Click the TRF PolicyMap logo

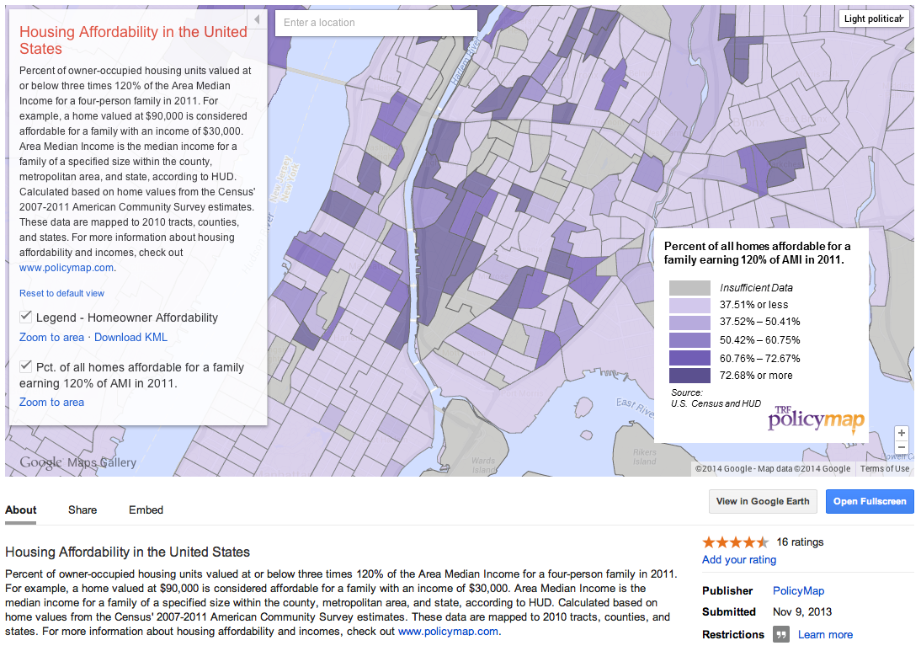(816, 419)
